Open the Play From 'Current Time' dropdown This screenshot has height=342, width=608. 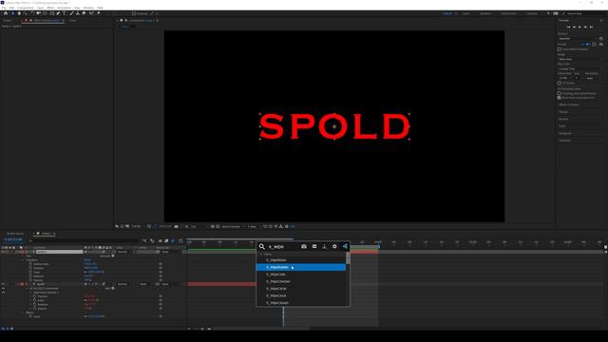(x=580, y=68)
